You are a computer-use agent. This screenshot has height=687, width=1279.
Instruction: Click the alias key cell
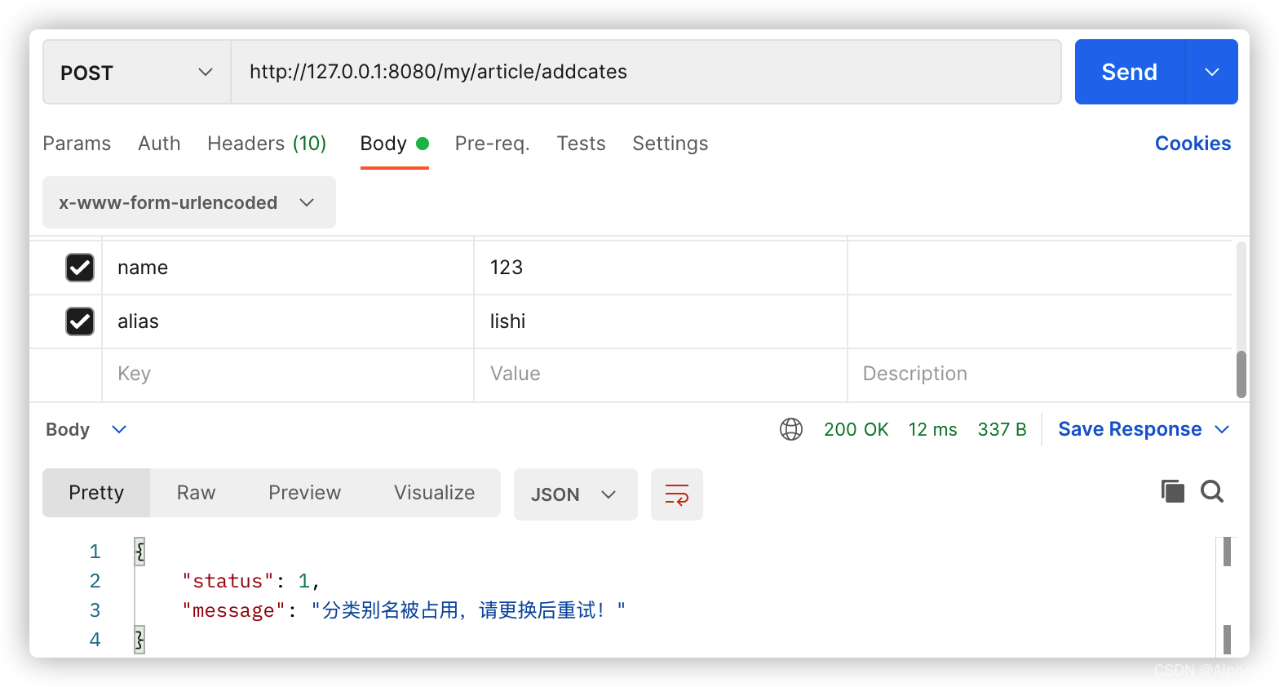click(x=288, y=321)
